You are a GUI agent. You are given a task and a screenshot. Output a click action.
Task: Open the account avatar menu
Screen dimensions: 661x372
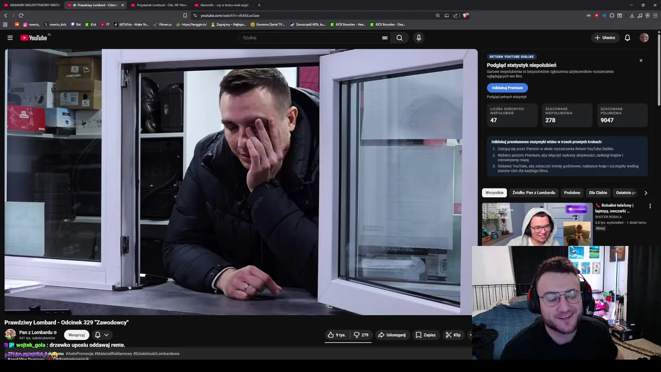point(644,38)
